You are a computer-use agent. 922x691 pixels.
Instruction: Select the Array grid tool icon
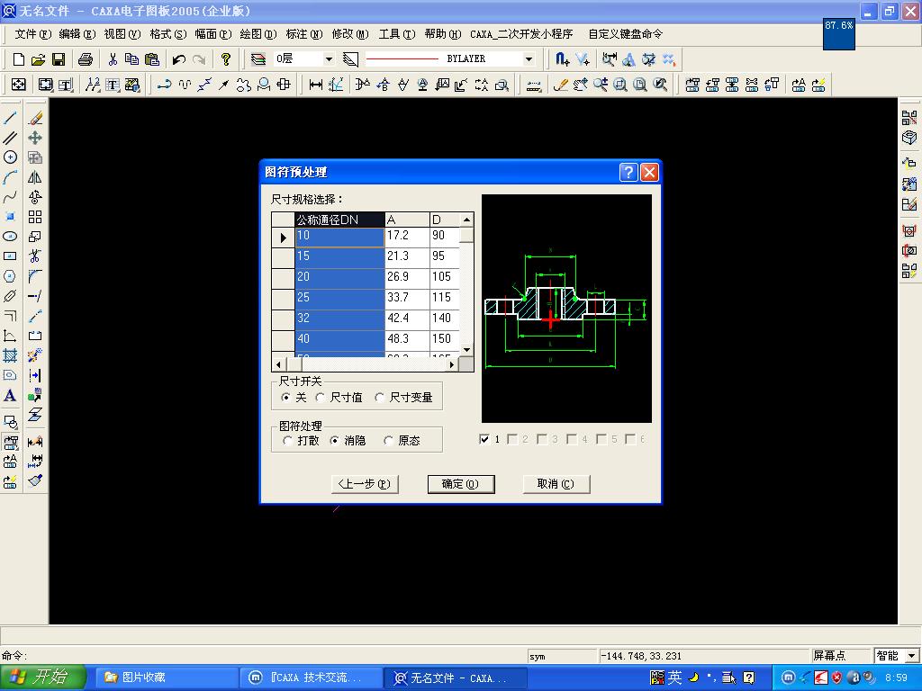35,217
